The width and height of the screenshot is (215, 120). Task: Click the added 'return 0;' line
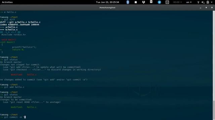12,50
